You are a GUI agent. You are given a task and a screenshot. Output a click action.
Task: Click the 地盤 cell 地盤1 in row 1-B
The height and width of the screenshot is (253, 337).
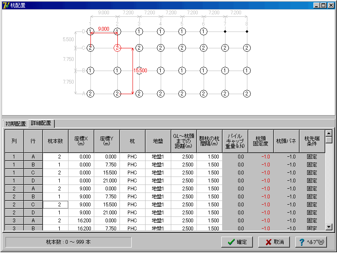coord(158,165)
